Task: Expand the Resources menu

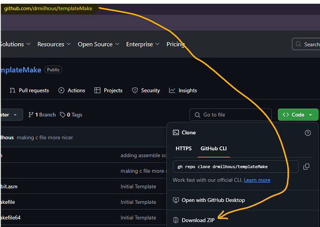Action: (x=54, y=44)
